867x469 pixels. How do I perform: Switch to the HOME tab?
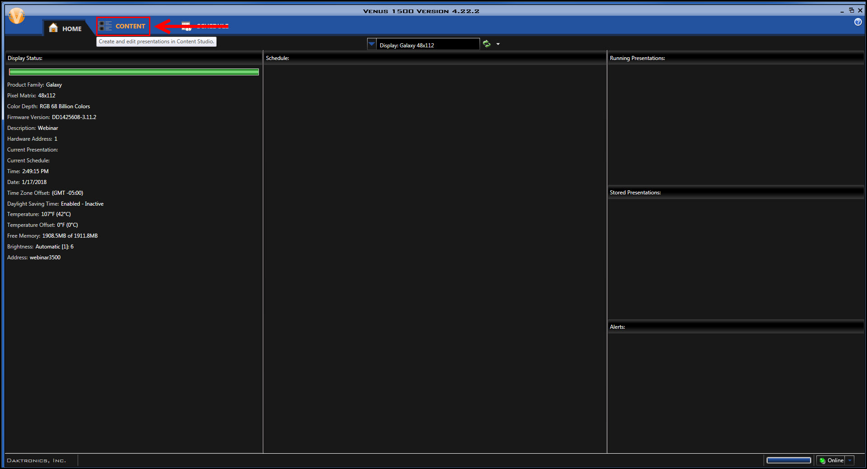pos(66,28)
